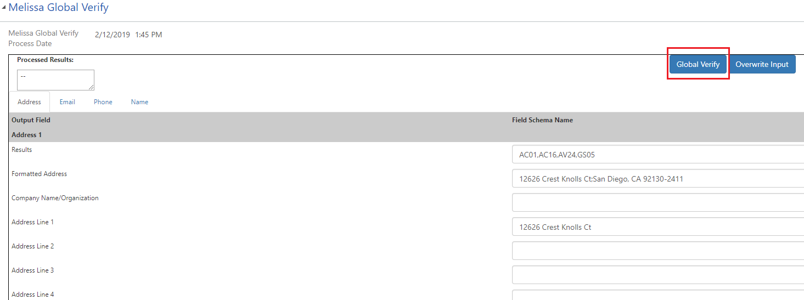Switch to the Address tab
Viewport: 804px width, 300px height.
click(x=29, y=102)
